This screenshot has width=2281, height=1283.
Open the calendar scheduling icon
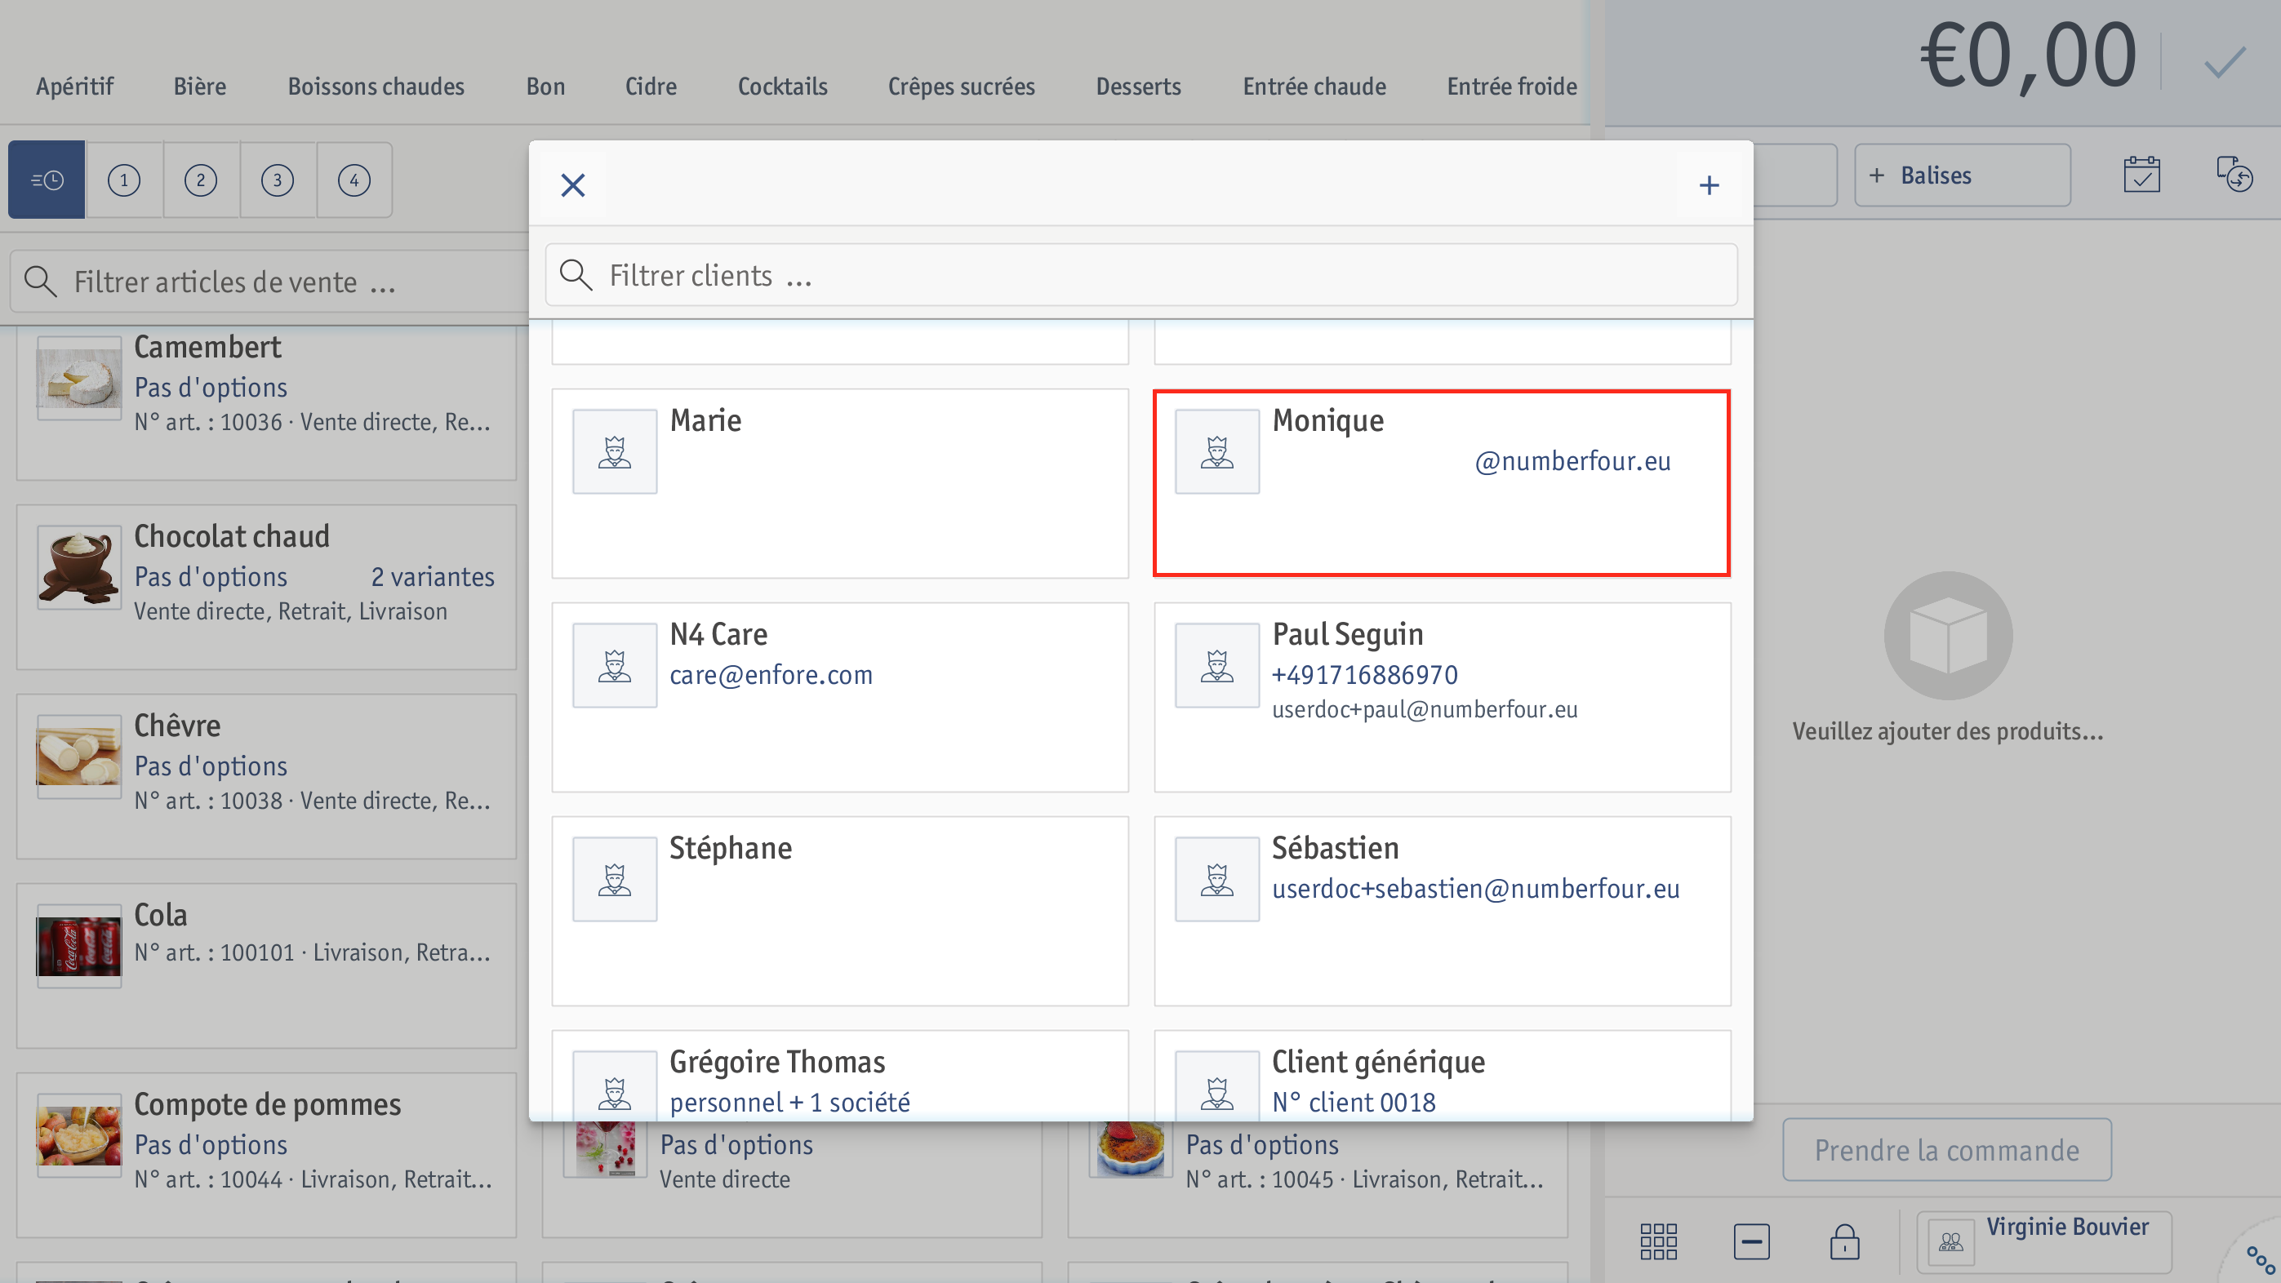(x=2141, y=175)
